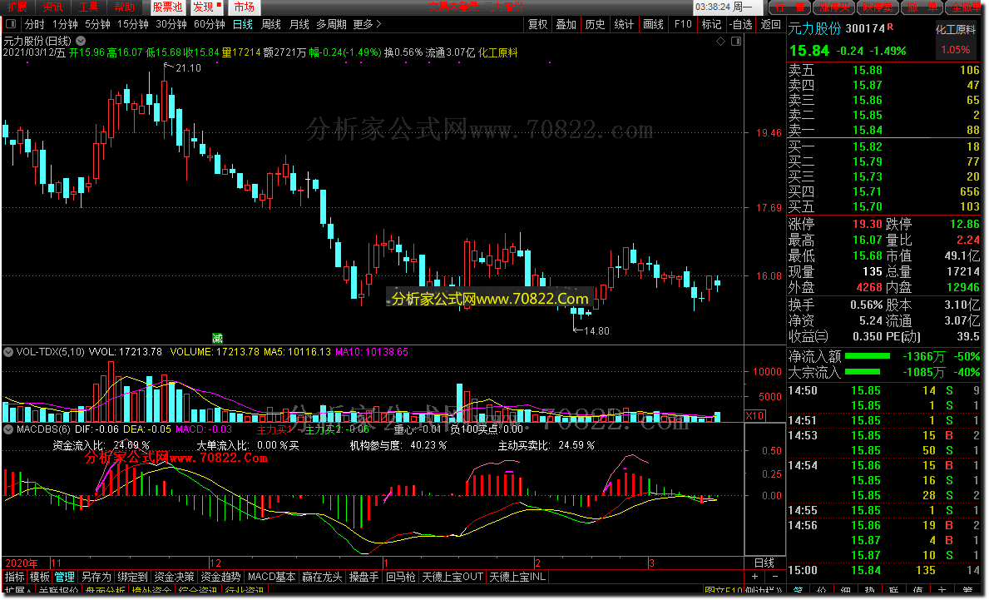Screen dimensions: 989x600
Task: Select the 5分钟 period
Action: (x=98, y=24)
